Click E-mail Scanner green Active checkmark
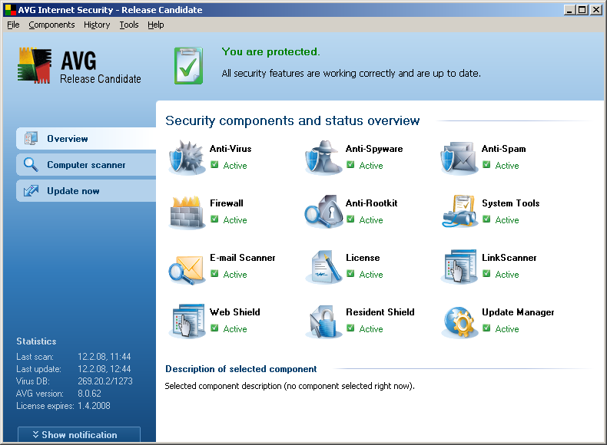This screenshot has width=607, height=445. [x=214, y=274]
